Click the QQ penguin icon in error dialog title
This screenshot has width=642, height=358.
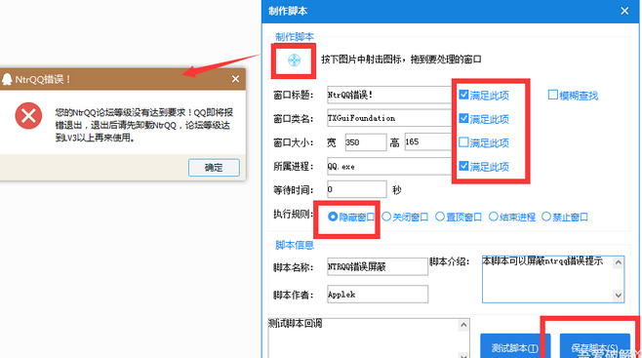[x=7, y=79]
